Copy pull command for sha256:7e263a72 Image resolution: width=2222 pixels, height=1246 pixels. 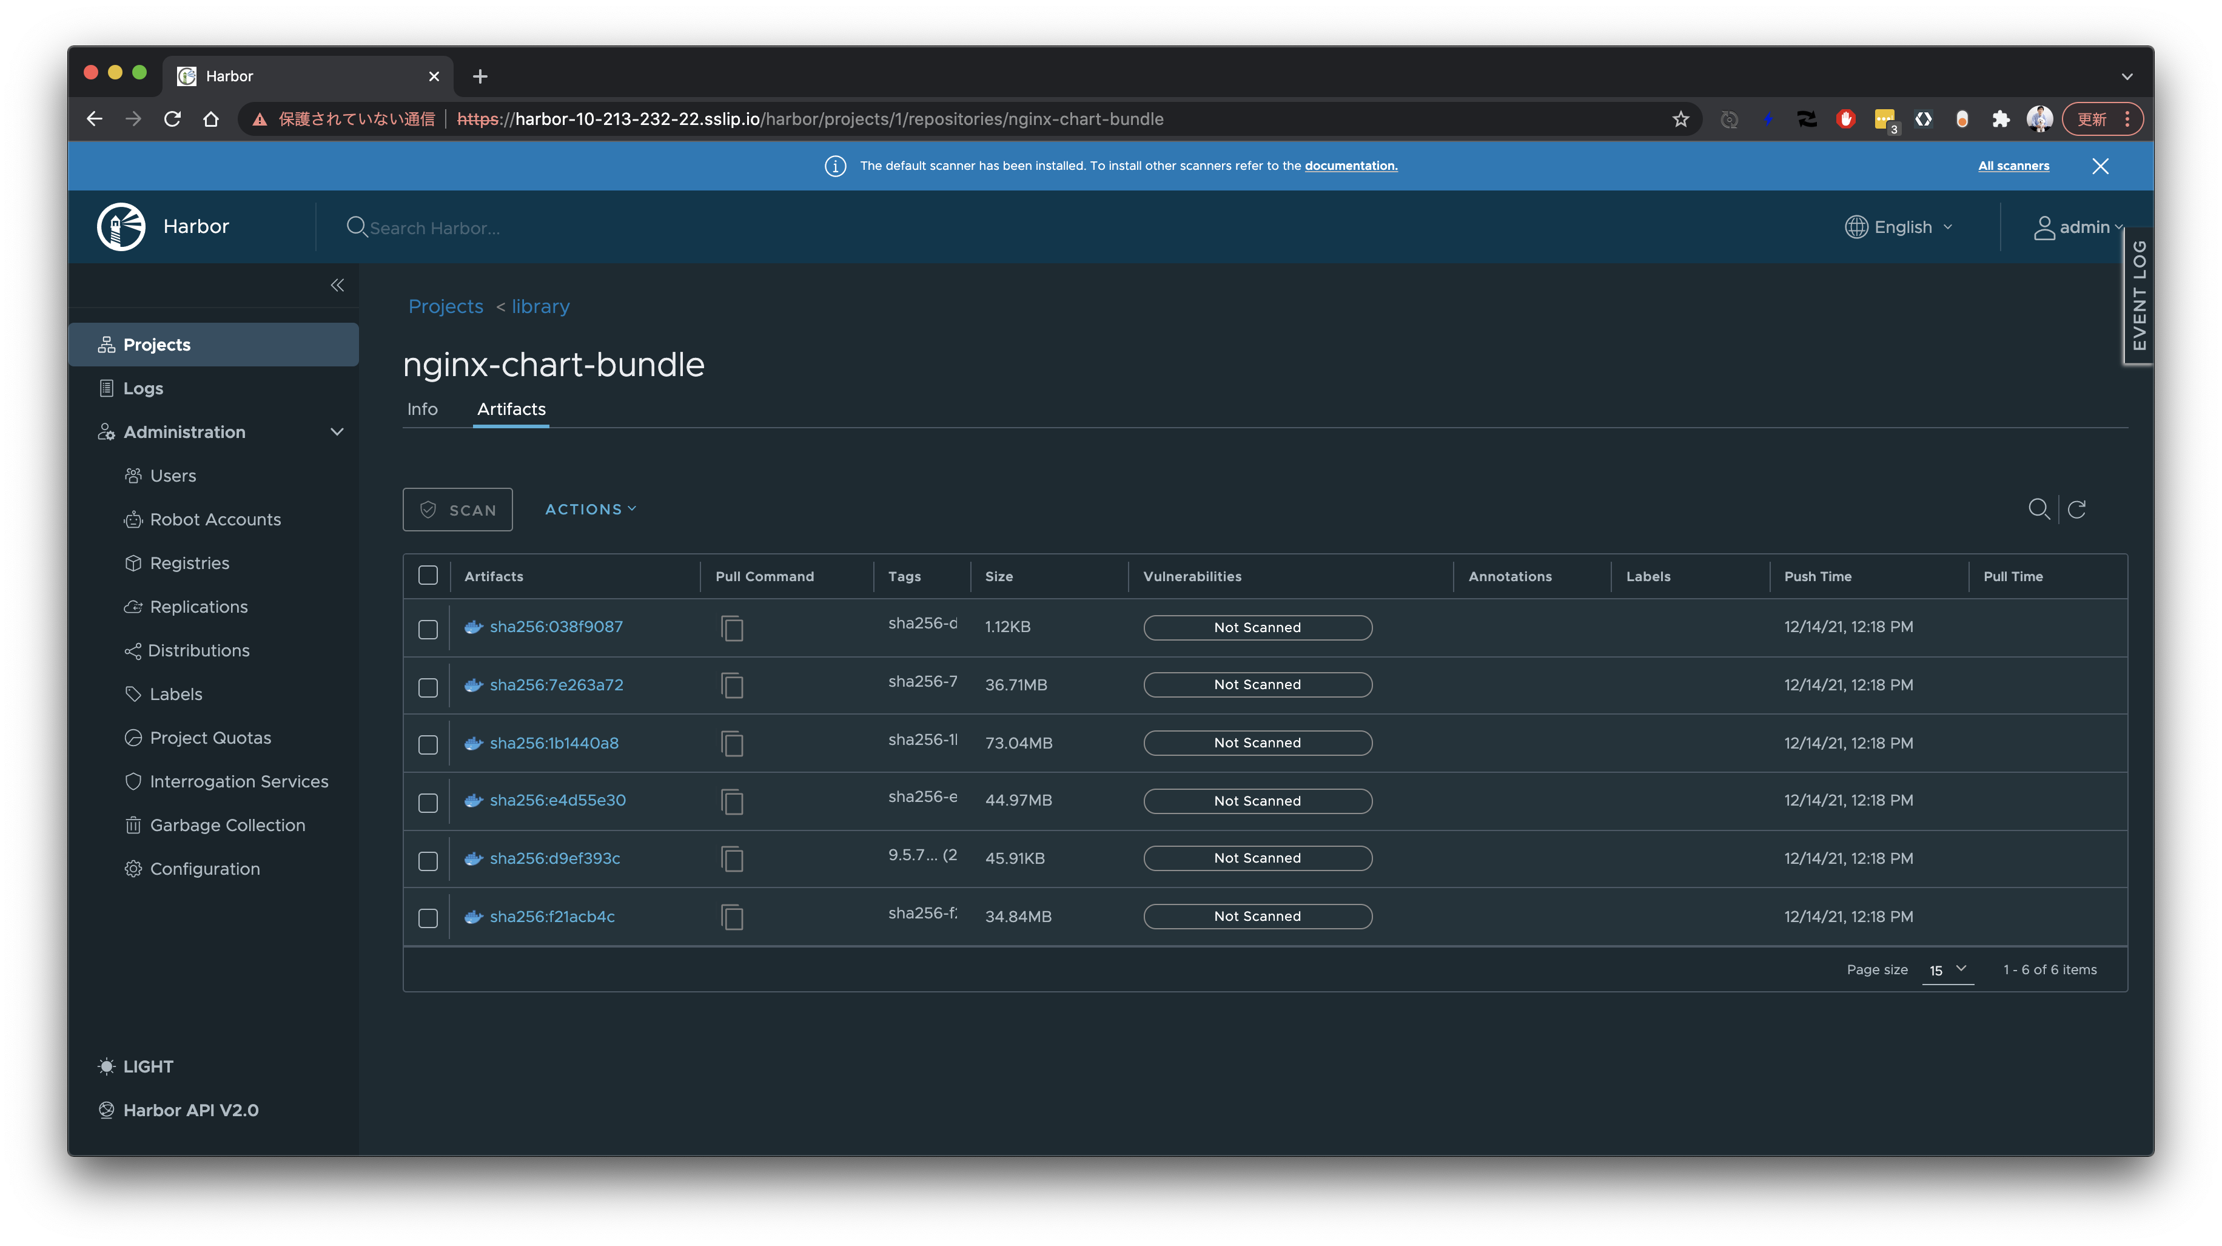pos(733,685)
